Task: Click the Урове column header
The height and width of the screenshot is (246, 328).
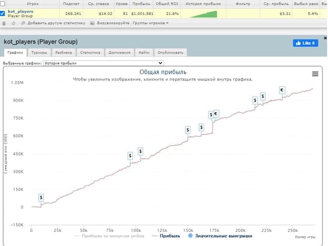Action: (122, 4)
